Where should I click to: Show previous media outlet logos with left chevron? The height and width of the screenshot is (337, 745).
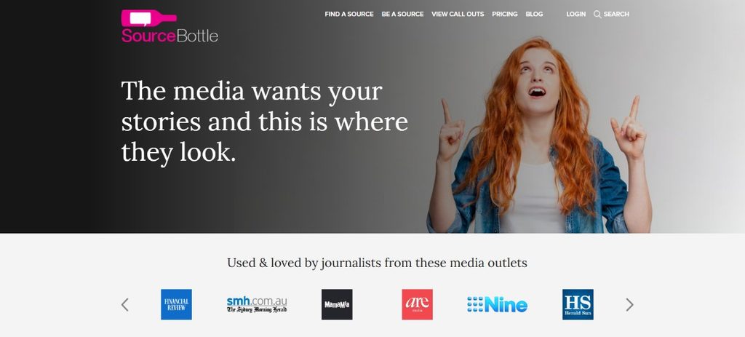[125, 305]
